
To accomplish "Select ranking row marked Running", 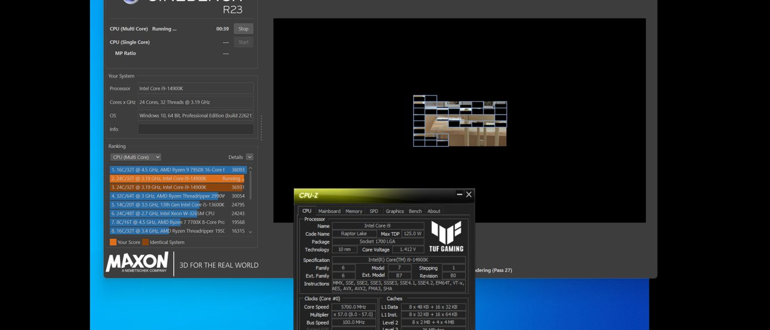I will [178, 178].
